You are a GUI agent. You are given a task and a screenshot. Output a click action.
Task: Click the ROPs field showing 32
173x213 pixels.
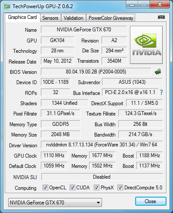(56, 92)
